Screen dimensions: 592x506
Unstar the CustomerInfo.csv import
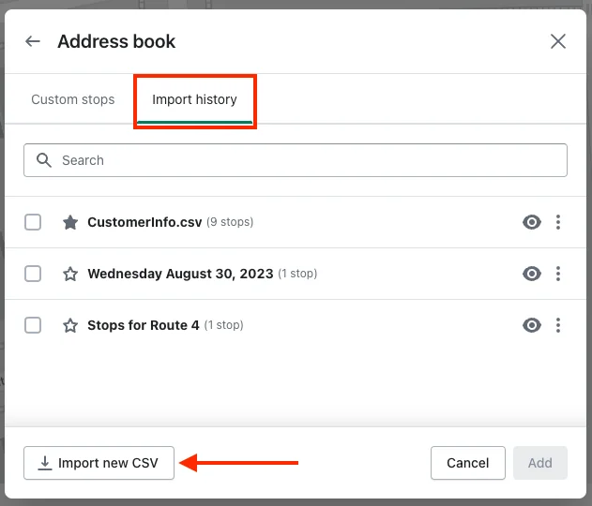[70, 222]
